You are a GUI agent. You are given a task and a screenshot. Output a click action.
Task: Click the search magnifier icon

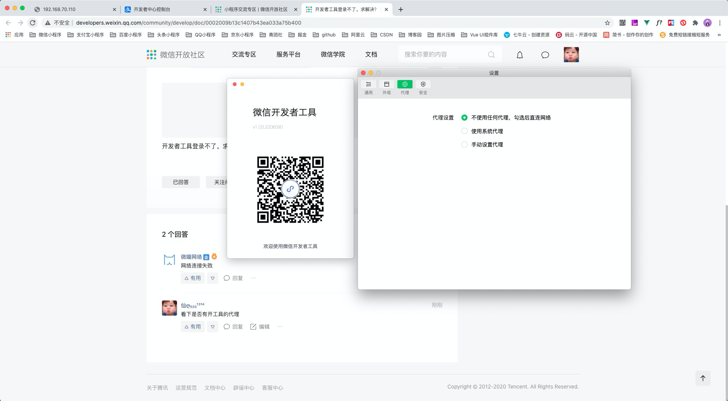tap(491, 55)
